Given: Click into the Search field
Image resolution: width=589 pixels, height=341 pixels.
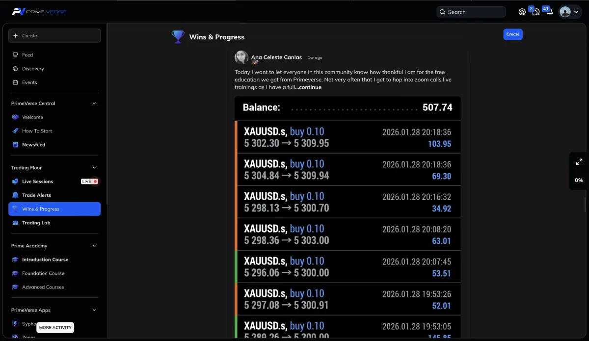Looking at the screenshot, I should (471, 12).
